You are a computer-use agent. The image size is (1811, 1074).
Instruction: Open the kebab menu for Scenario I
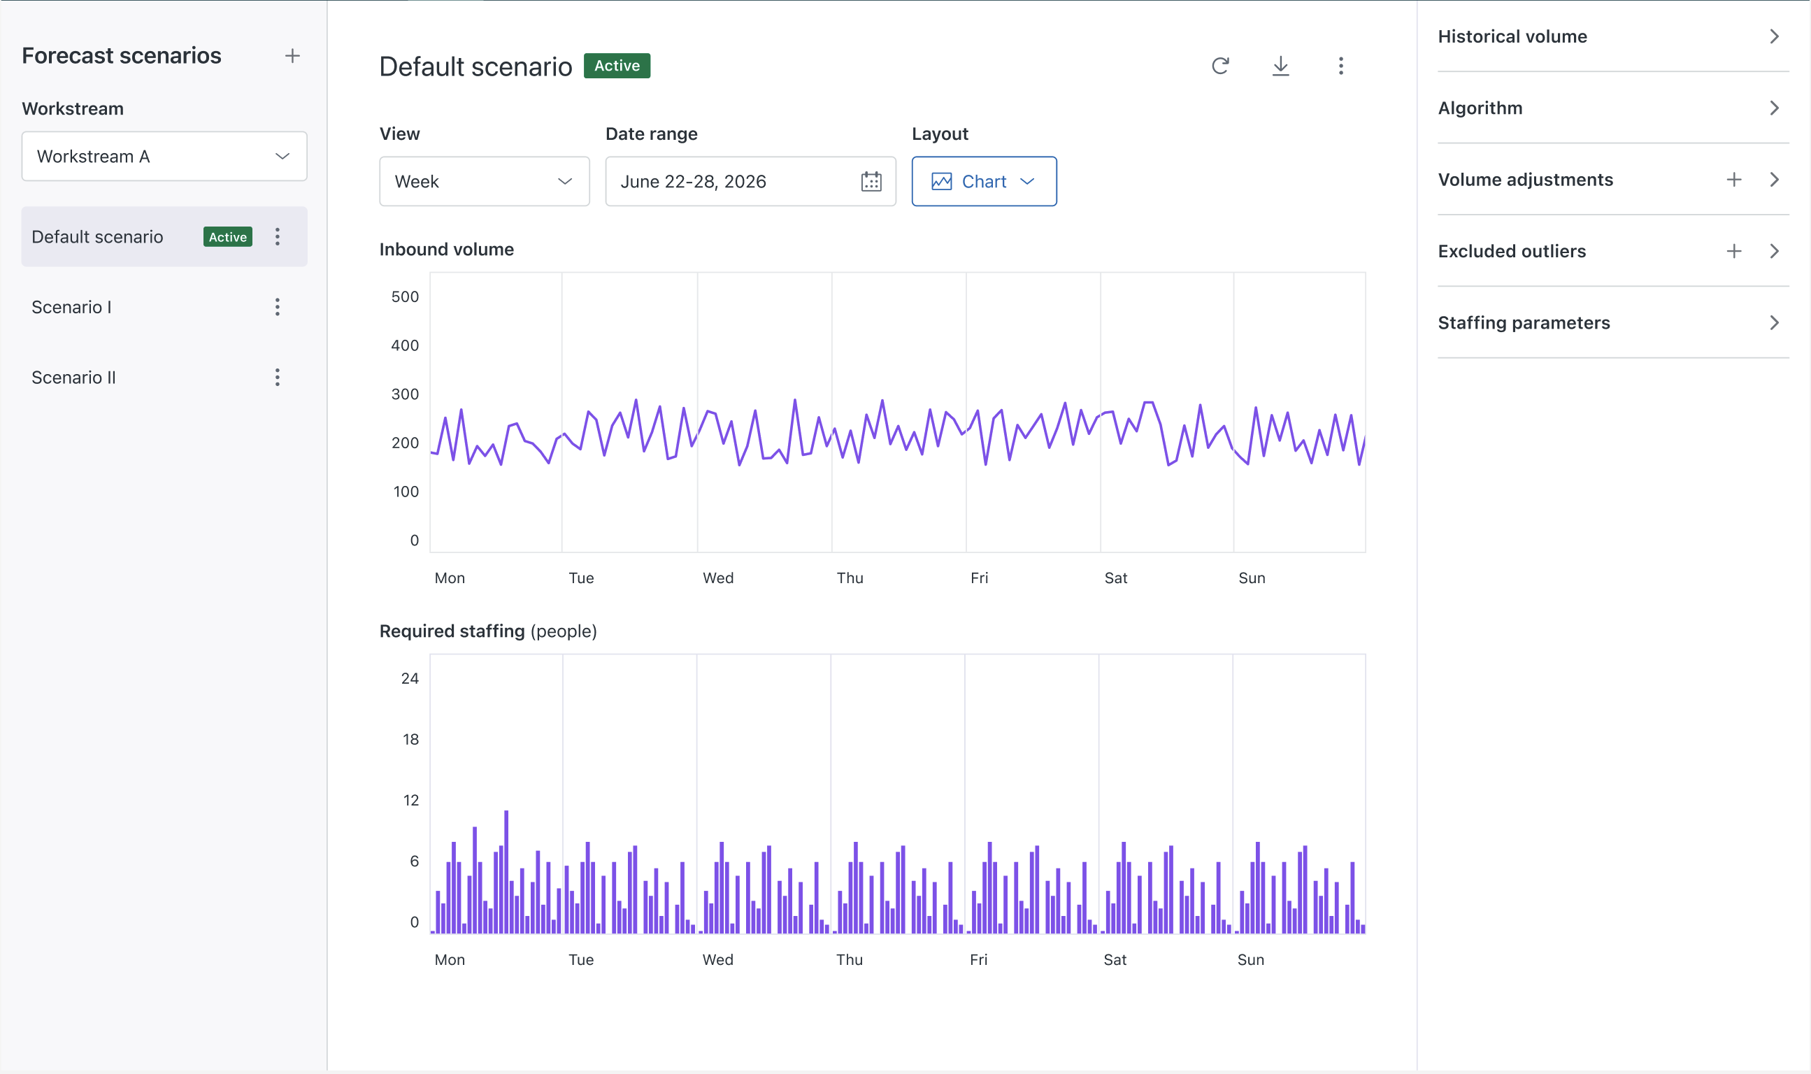click(x=277, y=307)
